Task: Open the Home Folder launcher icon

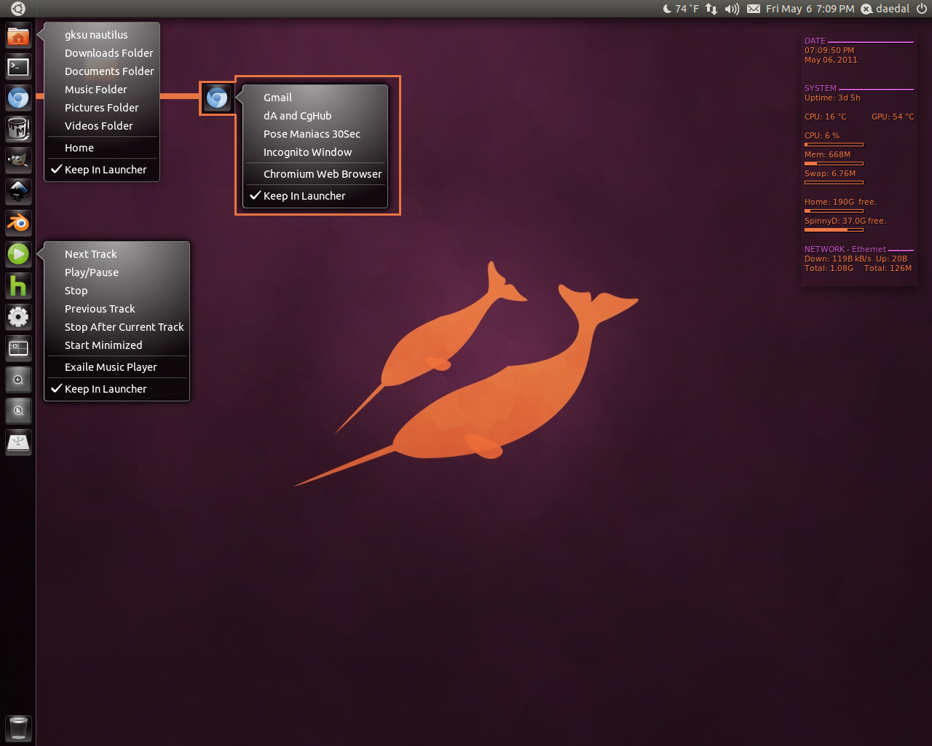Action: click(18, 36)
